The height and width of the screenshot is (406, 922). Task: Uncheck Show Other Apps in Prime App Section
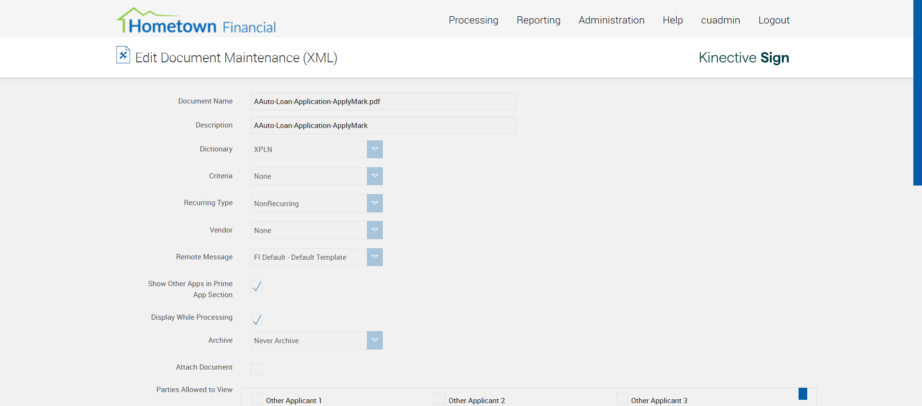point(257,286)
